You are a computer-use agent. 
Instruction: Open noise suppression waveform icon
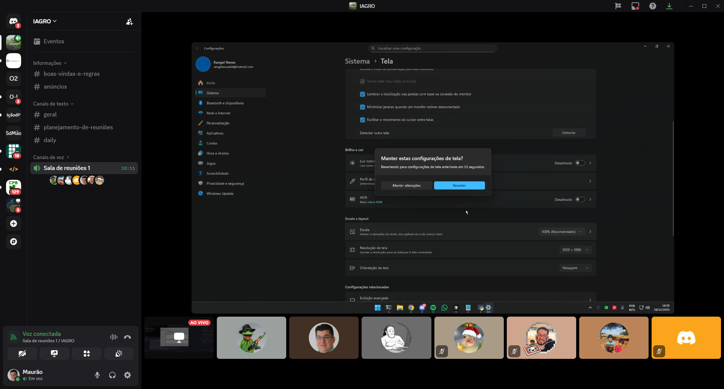pyautogui.click(x=114, y=337)
